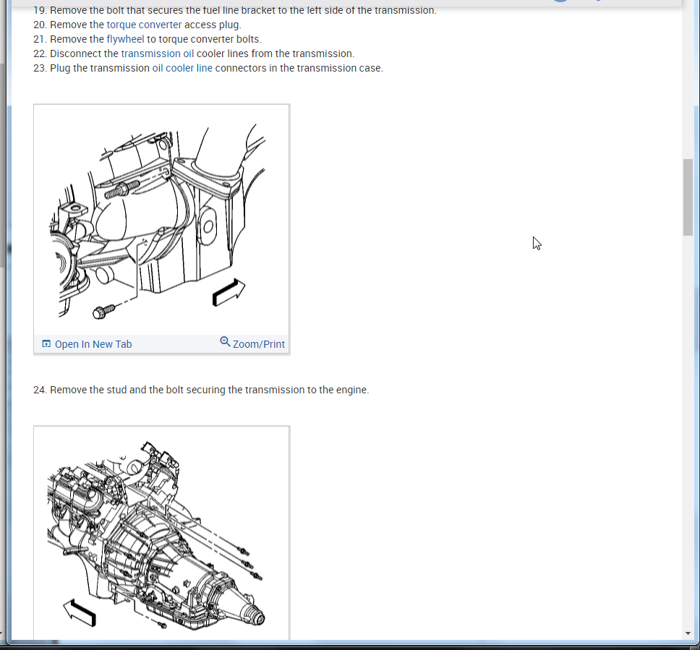Click the direction arrow in first diagram
Screen dimensions: 700x650
[229, 292]
